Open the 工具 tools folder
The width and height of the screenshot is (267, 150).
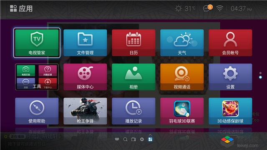pos(37,77)
